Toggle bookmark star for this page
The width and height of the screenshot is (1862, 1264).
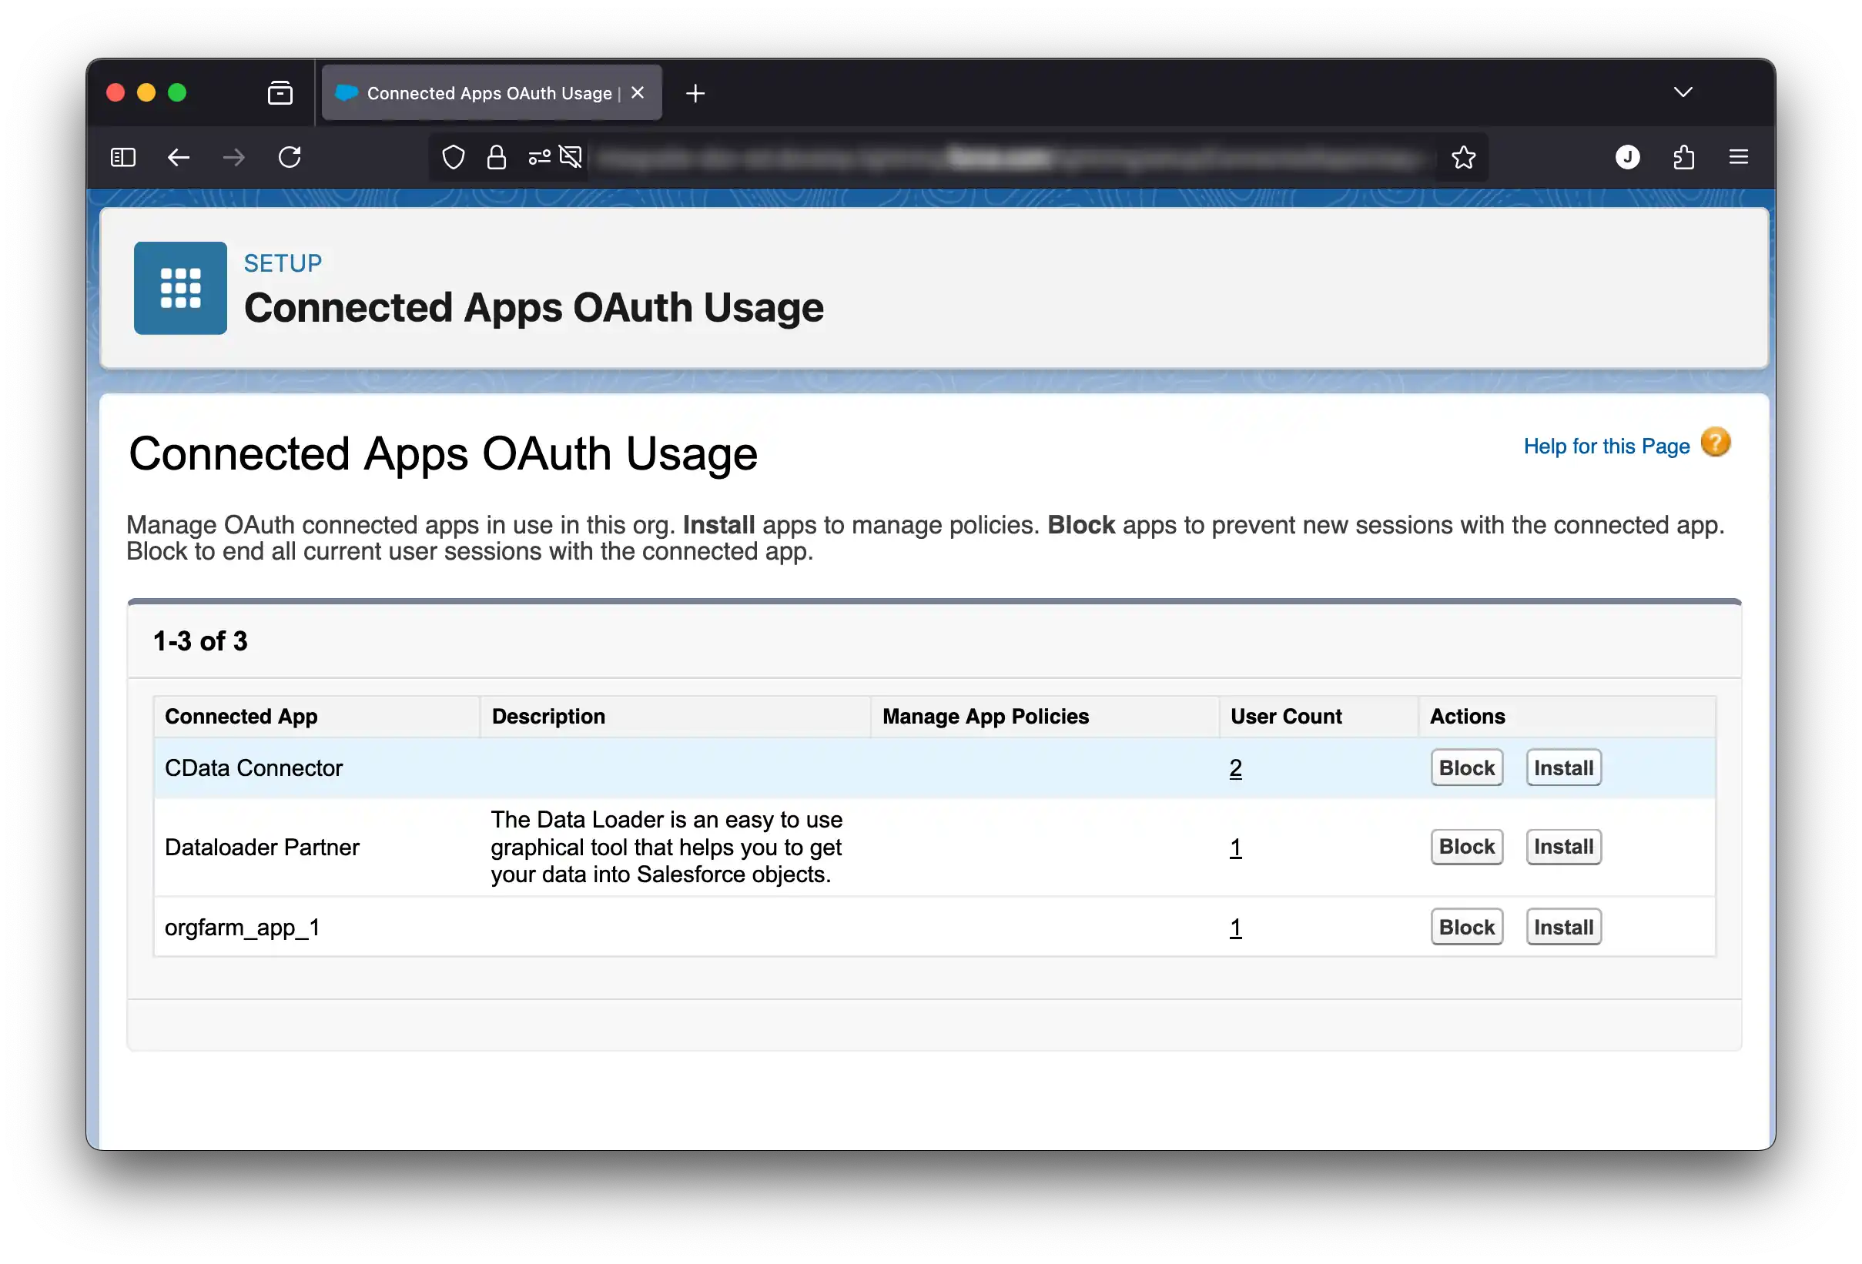[1463, 157]
